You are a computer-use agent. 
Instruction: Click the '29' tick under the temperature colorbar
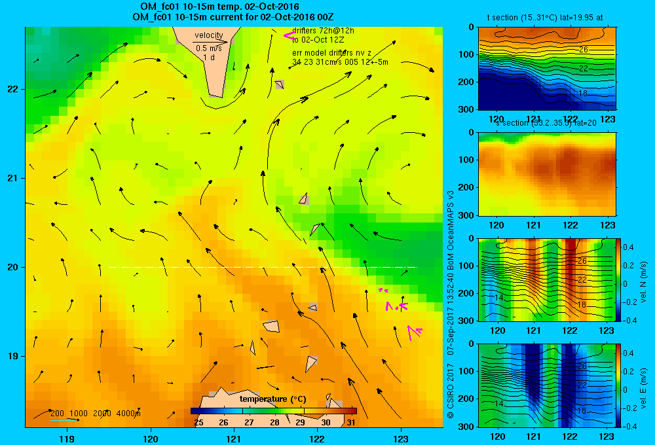pos(300,423)
